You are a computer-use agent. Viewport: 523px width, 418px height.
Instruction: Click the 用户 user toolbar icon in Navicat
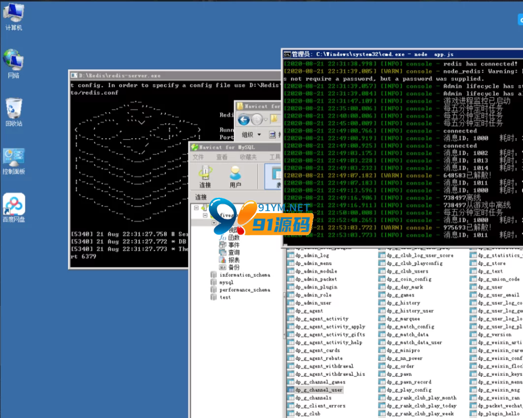coord(235,177)
